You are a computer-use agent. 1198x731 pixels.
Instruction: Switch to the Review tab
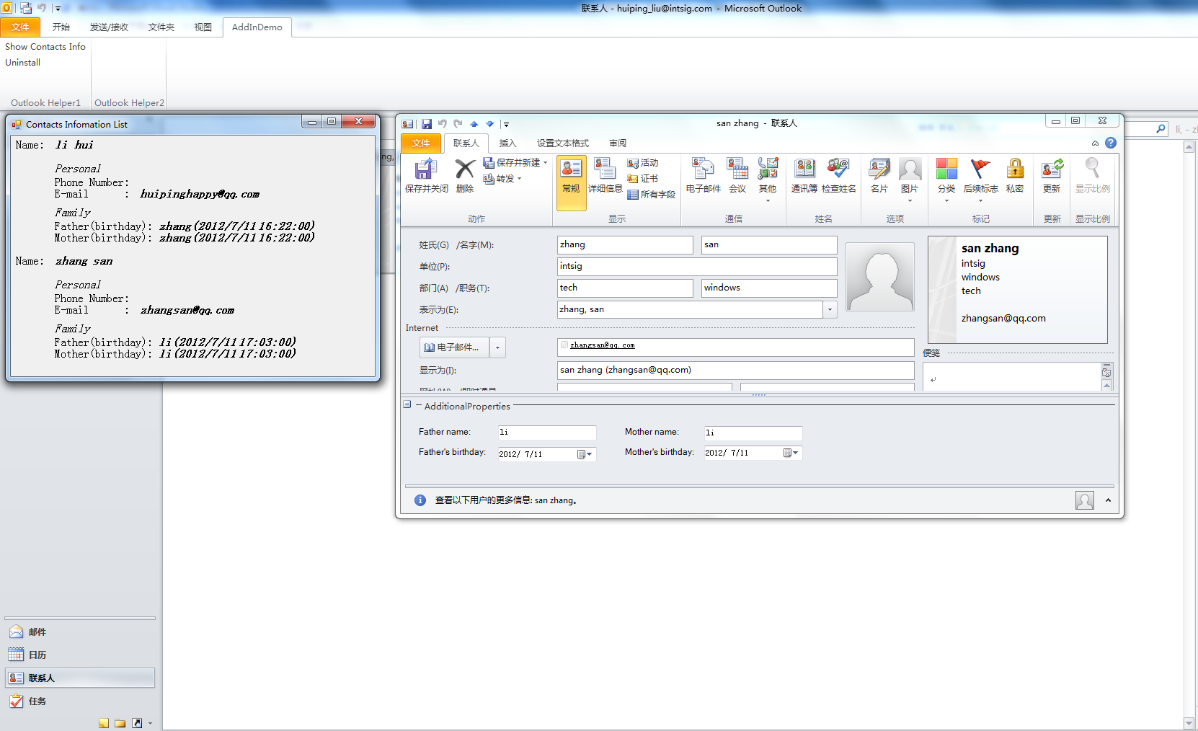tap(618, 143)
